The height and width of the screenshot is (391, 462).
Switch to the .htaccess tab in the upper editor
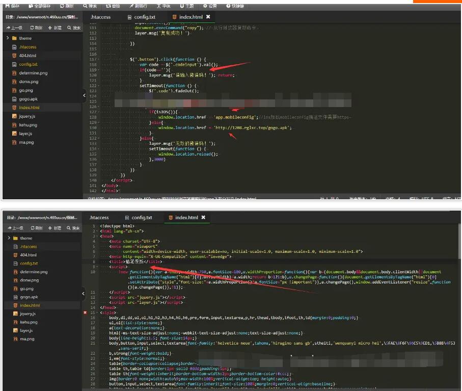point(100,17)
